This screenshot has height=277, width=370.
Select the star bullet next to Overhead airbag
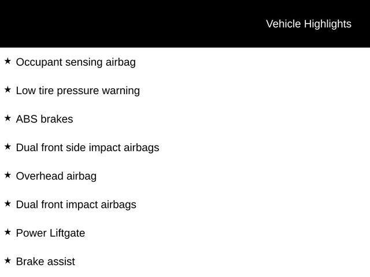point(8,175)
